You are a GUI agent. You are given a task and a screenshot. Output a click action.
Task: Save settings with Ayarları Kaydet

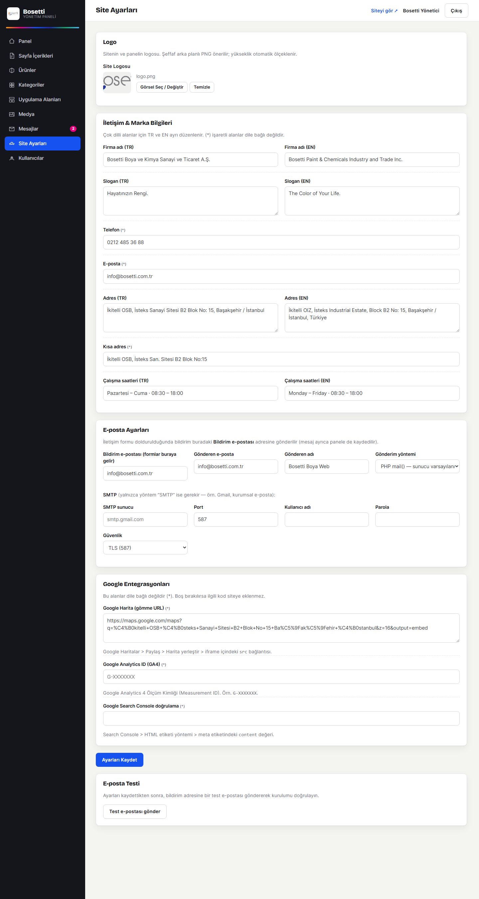pos(119,760)
